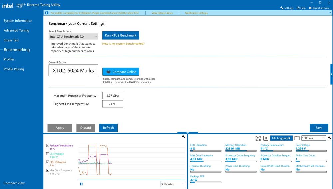Expand monitor panel to full view icon

(258, 138)
